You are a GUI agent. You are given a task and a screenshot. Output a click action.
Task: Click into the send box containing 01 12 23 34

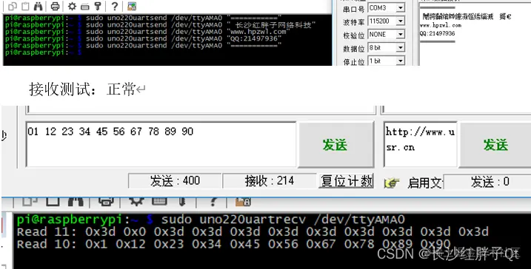(x=161, y=144)
